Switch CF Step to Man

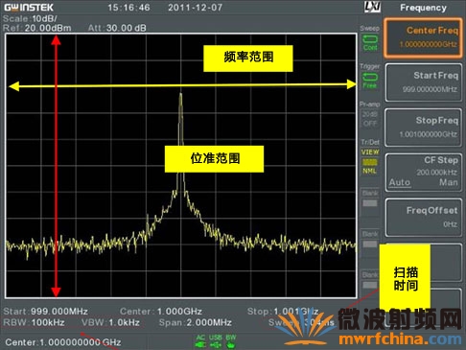pos(449,182)
